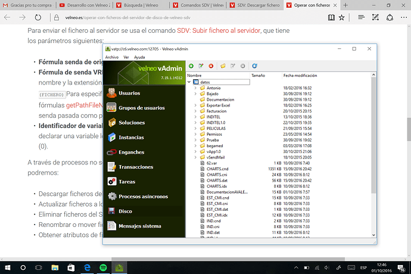This screenshot has width=411, height=274.
Task: Click the colored edit file icon with pencil
Action: point(201,66)
